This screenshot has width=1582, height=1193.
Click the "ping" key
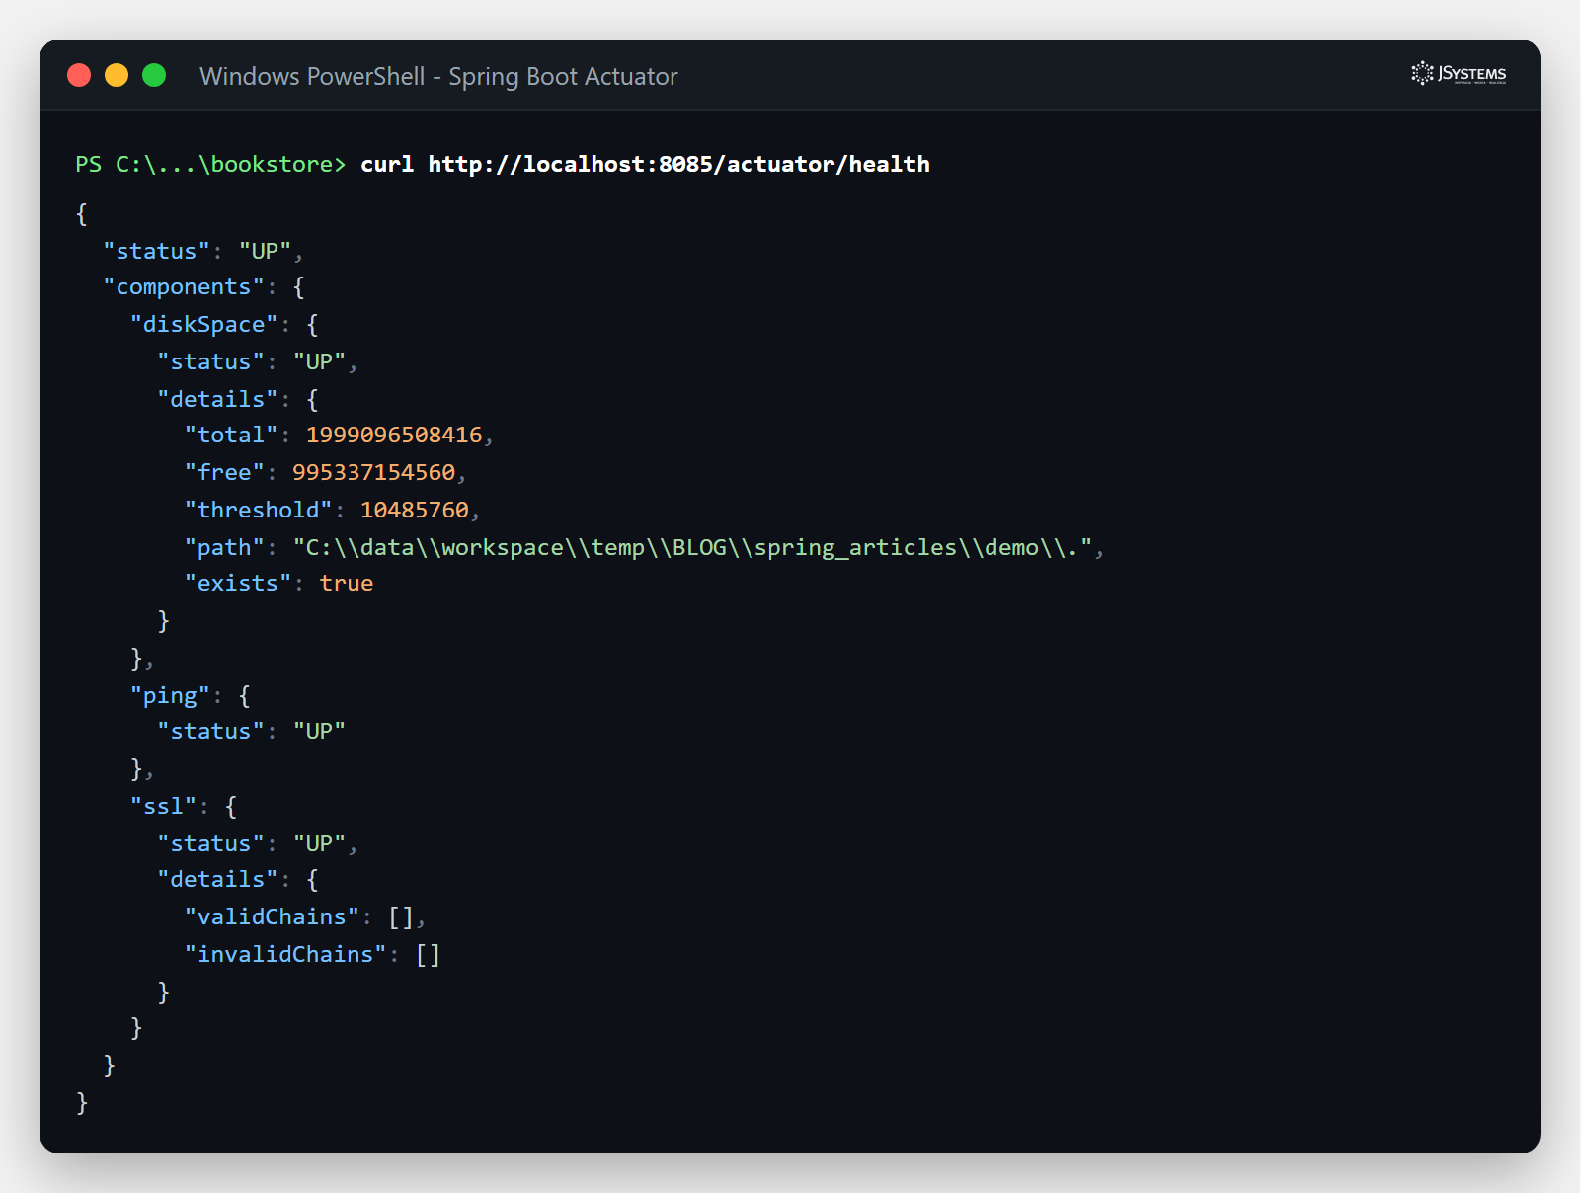170,695
